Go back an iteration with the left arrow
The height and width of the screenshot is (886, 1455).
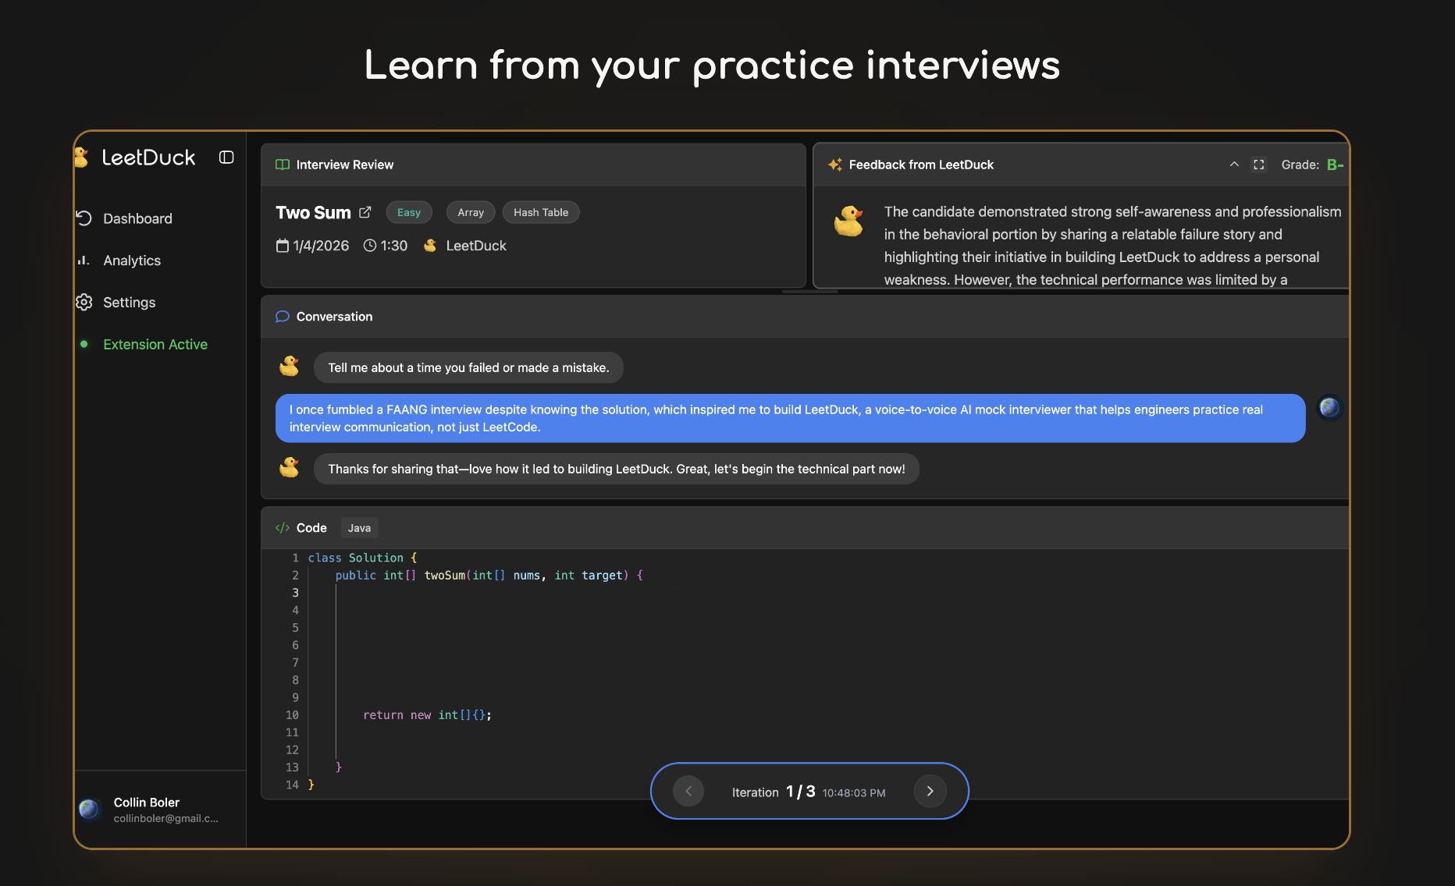pyautogui.click(x=688, y=791)
